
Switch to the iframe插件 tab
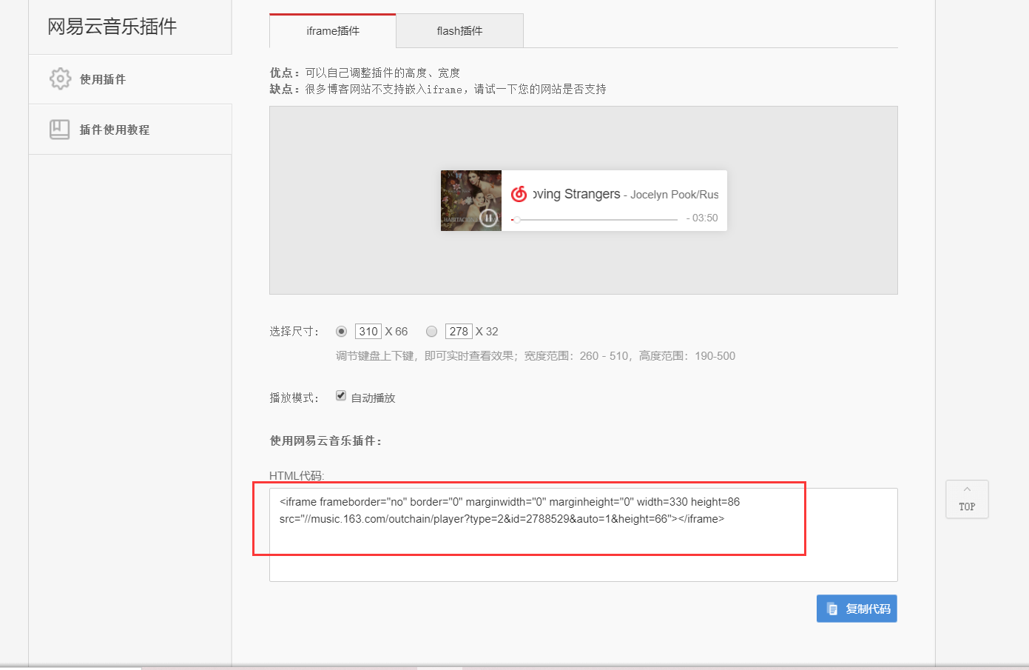click(333, 30)
